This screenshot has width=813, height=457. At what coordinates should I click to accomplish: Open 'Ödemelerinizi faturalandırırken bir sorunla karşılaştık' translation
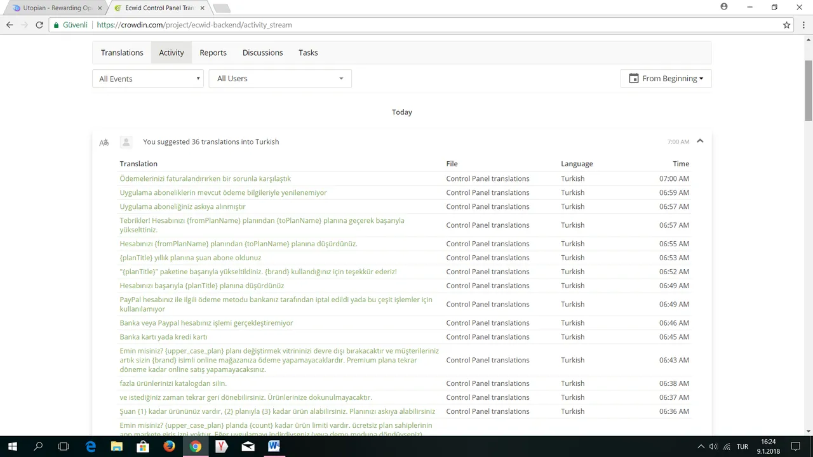pos(205,178)
